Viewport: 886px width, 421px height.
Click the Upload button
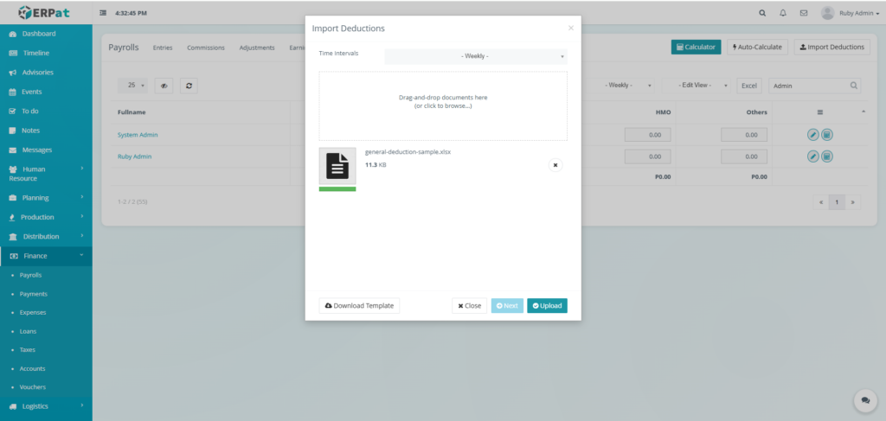547,305
